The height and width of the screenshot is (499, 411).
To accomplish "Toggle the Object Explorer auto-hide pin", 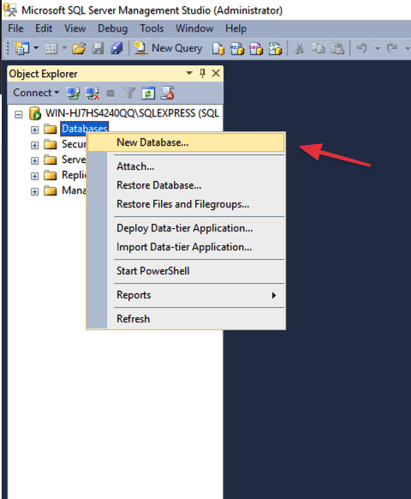I will [202, 73].
